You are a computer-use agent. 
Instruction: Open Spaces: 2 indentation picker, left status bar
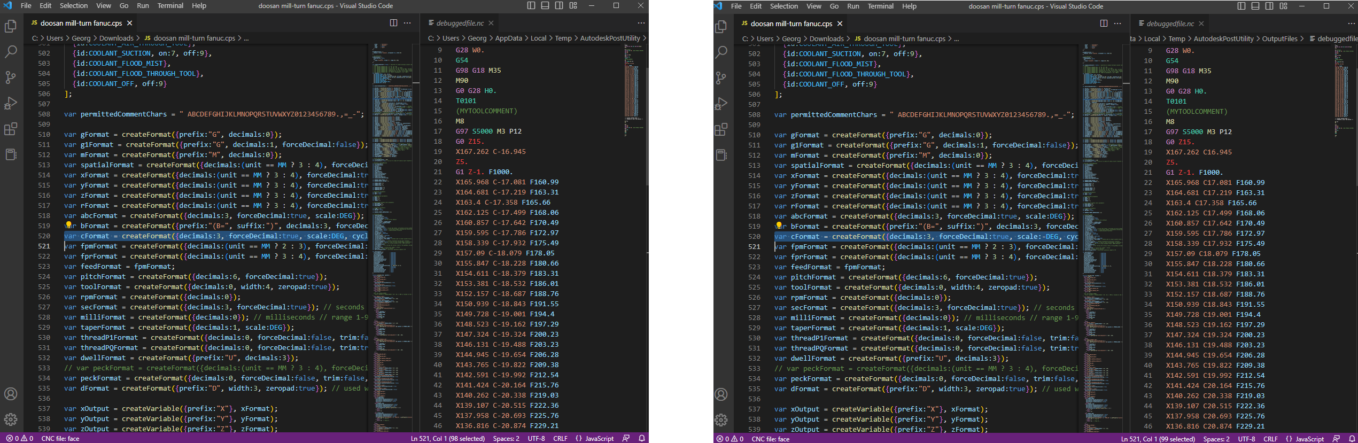(506, 438)
